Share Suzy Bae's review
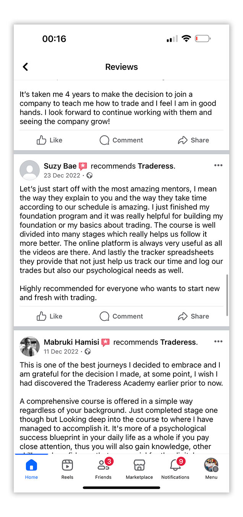 pos(193,316)
